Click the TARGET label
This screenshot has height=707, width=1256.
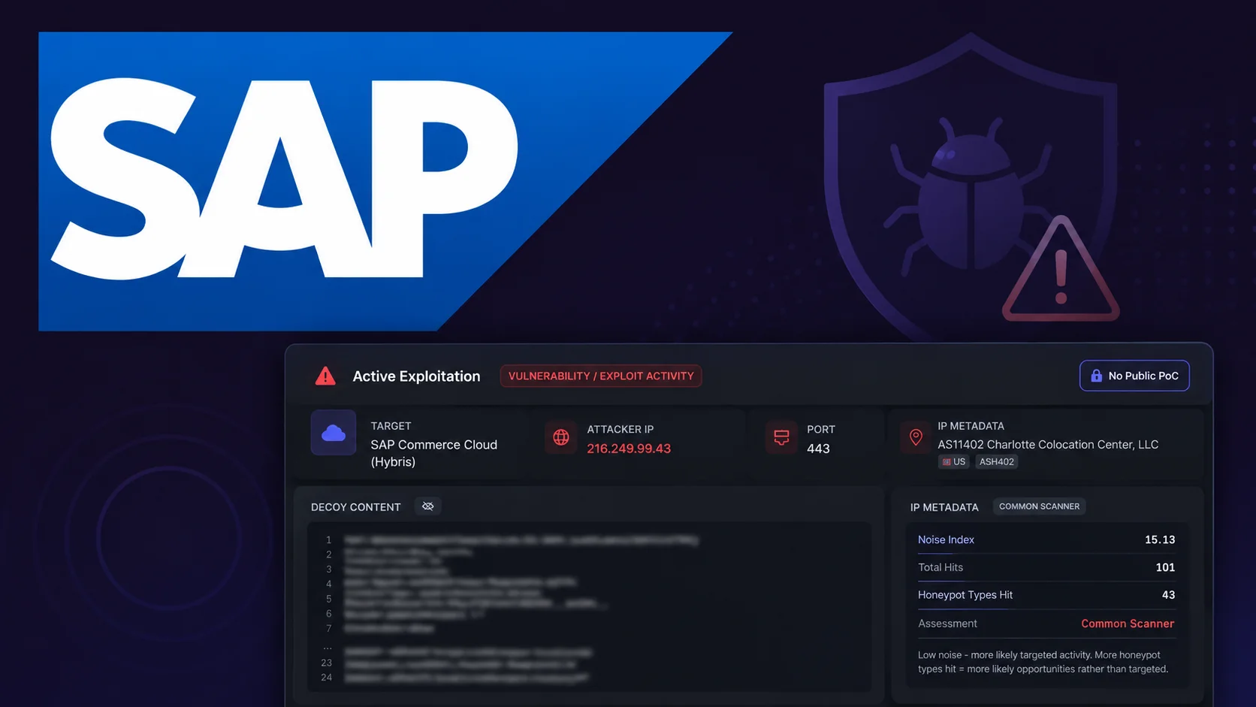click(391, 426)
